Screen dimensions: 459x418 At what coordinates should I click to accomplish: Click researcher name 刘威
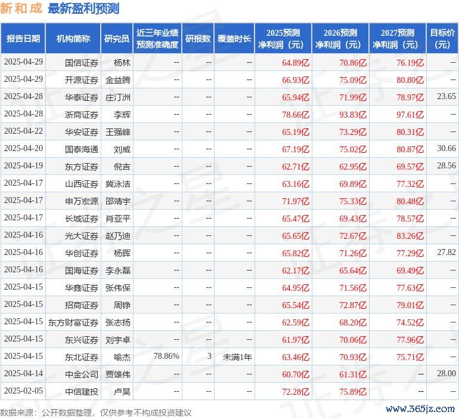point(122,149)
